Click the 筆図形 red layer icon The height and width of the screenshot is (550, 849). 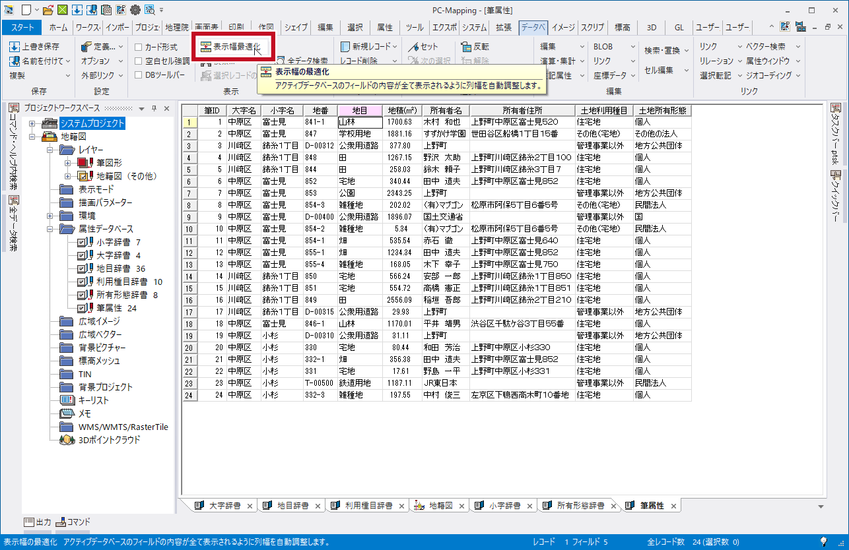86,163
